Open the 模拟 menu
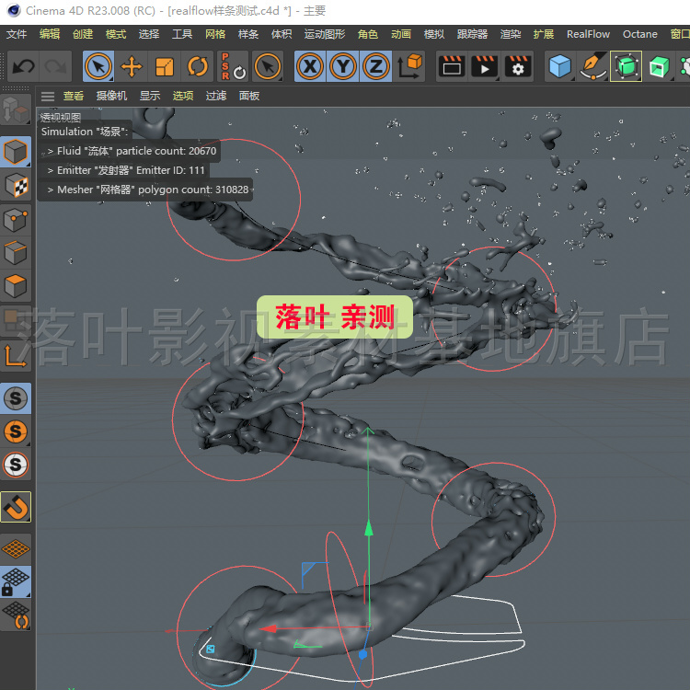690x690 pixels. (434, 34)
